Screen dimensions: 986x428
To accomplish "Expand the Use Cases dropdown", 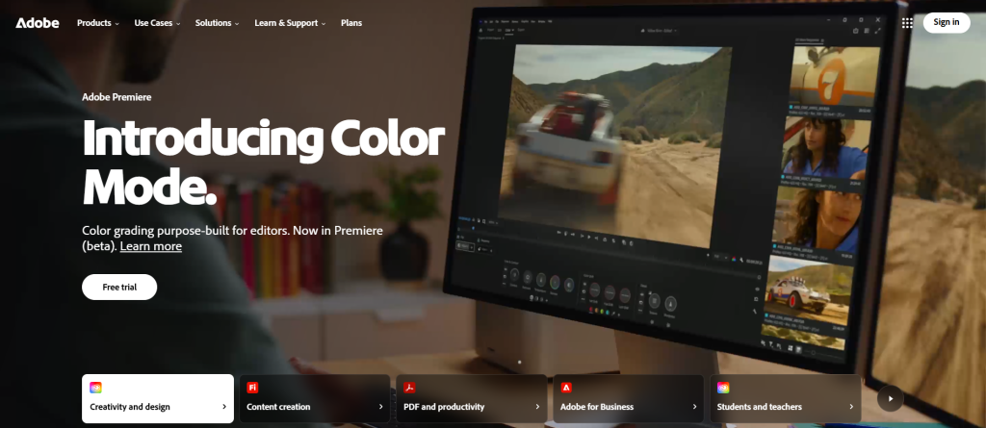I will (158, 22).
